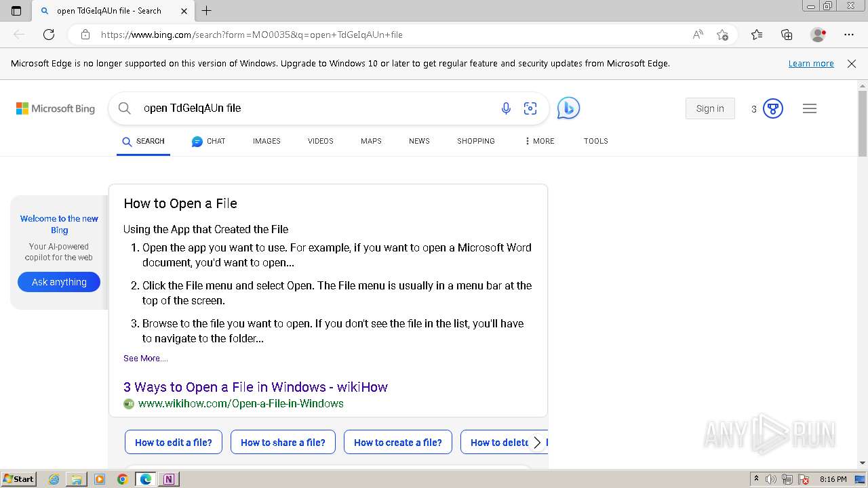Open File Explorer from taskbar
The width and height of the screenshot is (868, 488).
[77, 479]
